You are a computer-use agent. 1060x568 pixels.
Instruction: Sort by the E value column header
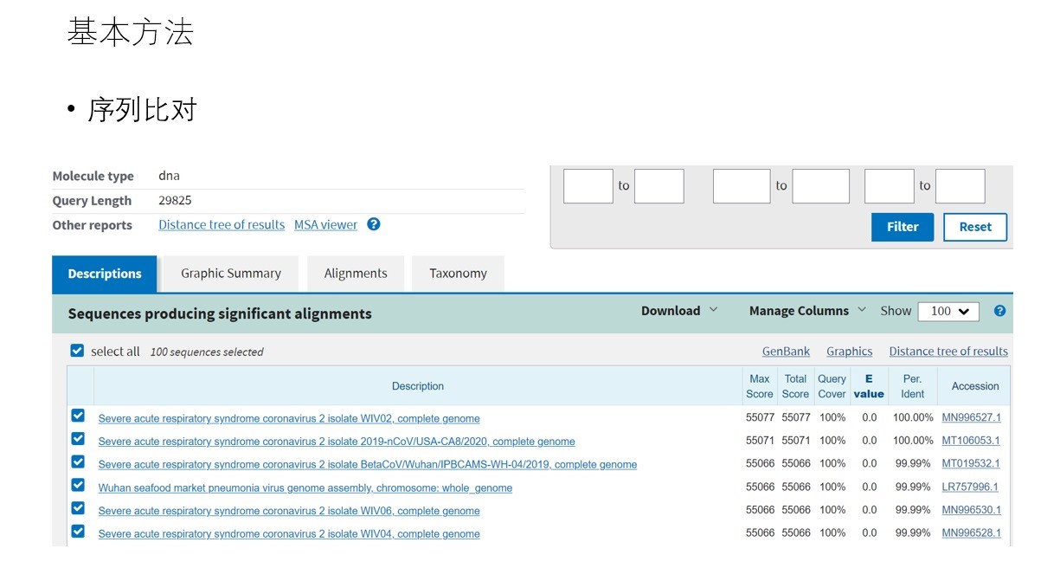pos(869,386)
